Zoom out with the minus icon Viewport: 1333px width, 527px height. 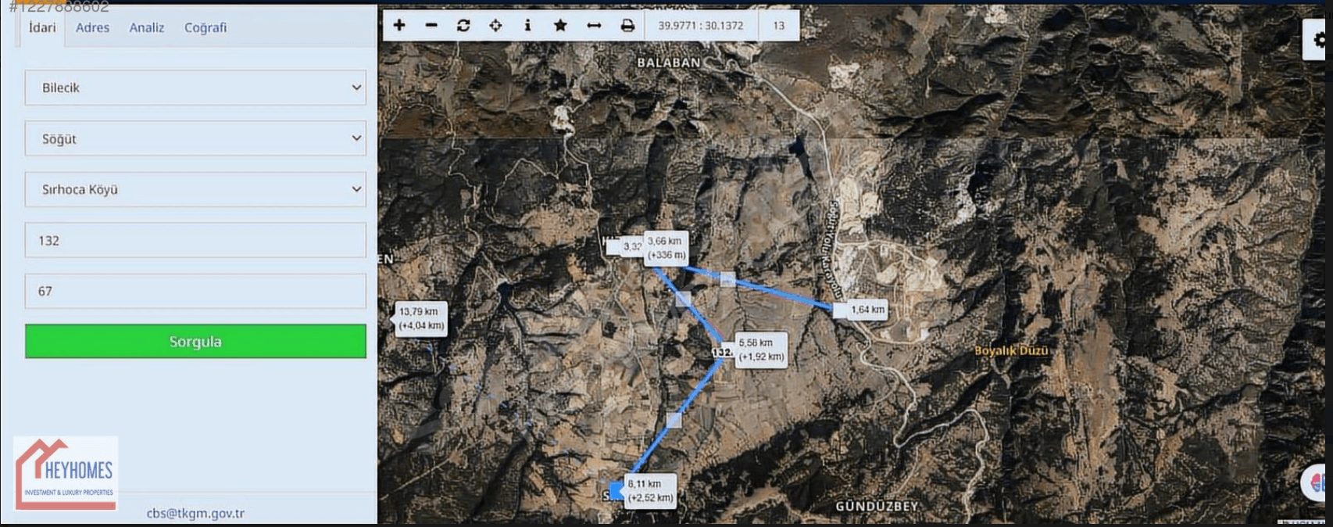click(431, 26)
